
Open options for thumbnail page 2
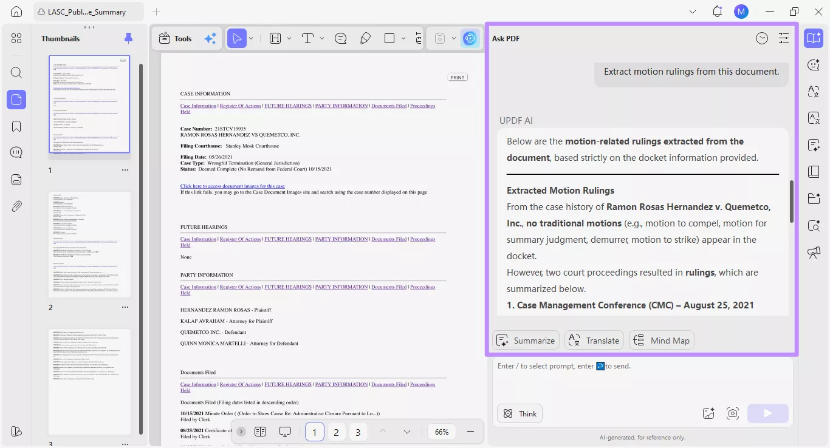pos(125,307)
